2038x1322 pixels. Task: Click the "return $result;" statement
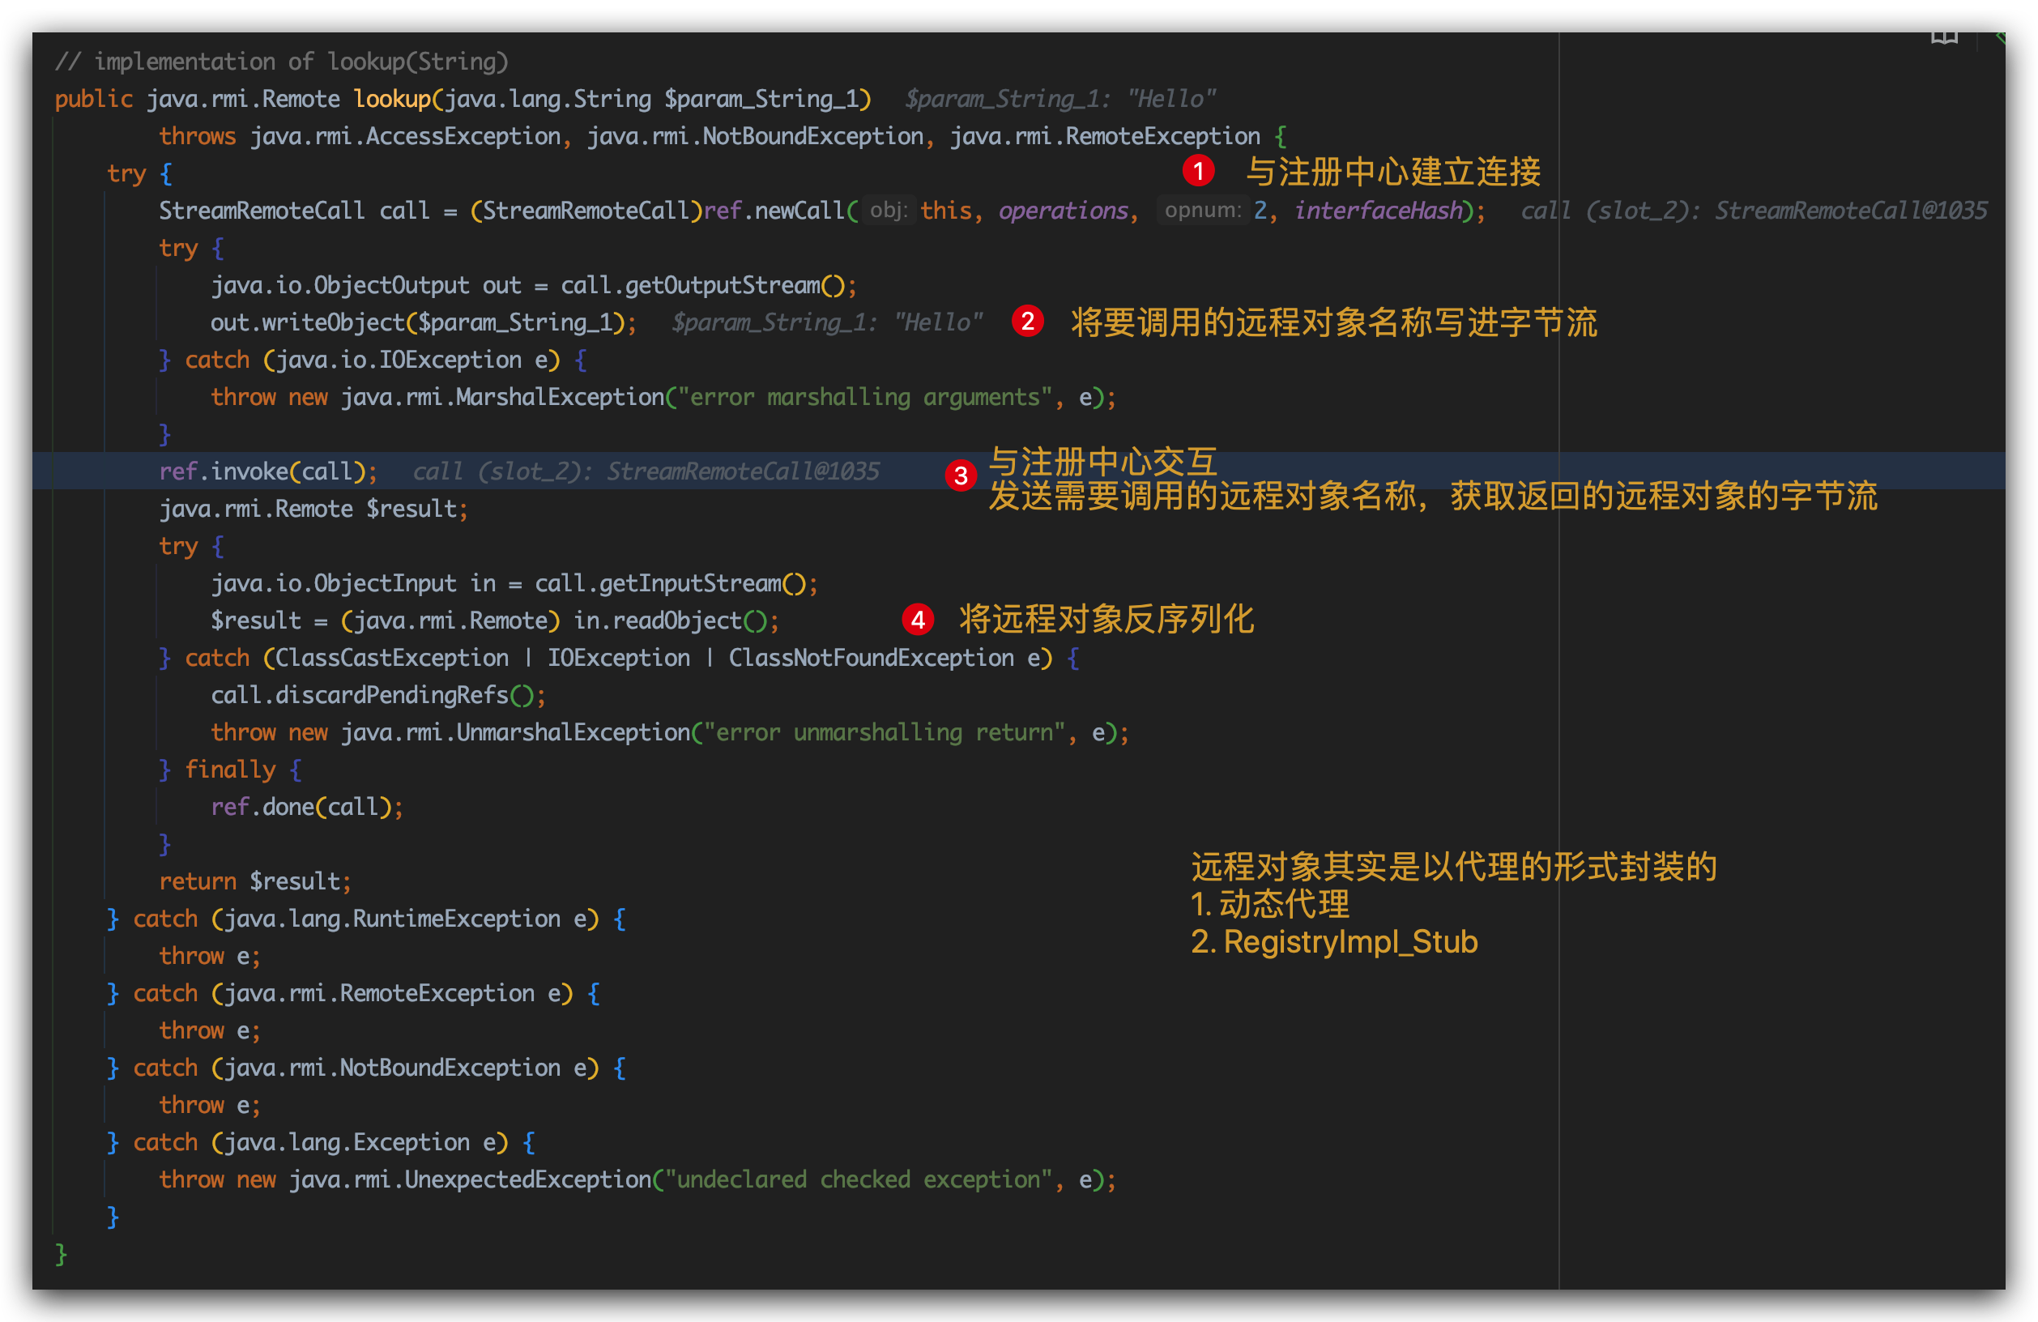coord(255,881)
